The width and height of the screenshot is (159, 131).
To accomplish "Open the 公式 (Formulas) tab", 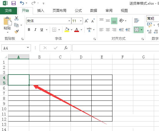I will pyautogui.click(x=78, y=11).
